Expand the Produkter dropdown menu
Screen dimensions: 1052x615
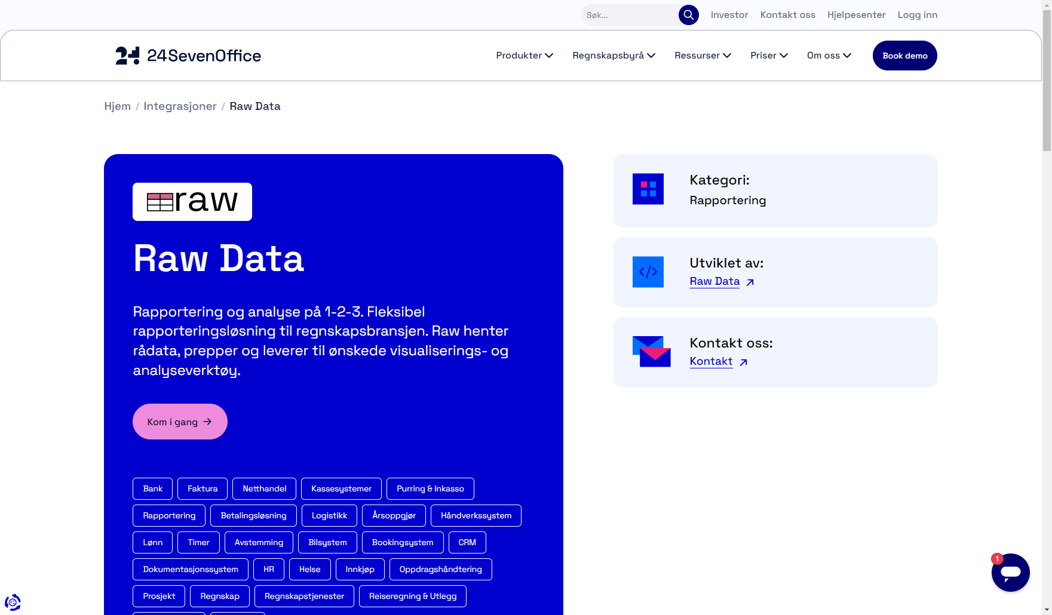click(x=525, y=56)
